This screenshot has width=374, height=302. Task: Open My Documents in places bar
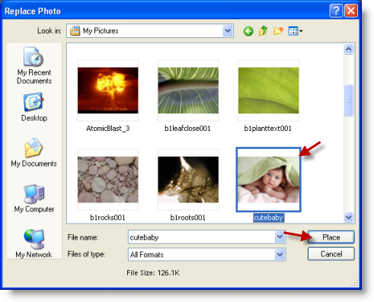34,153
